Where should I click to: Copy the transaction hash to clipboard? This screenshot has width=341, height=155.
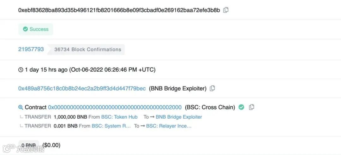226,10
